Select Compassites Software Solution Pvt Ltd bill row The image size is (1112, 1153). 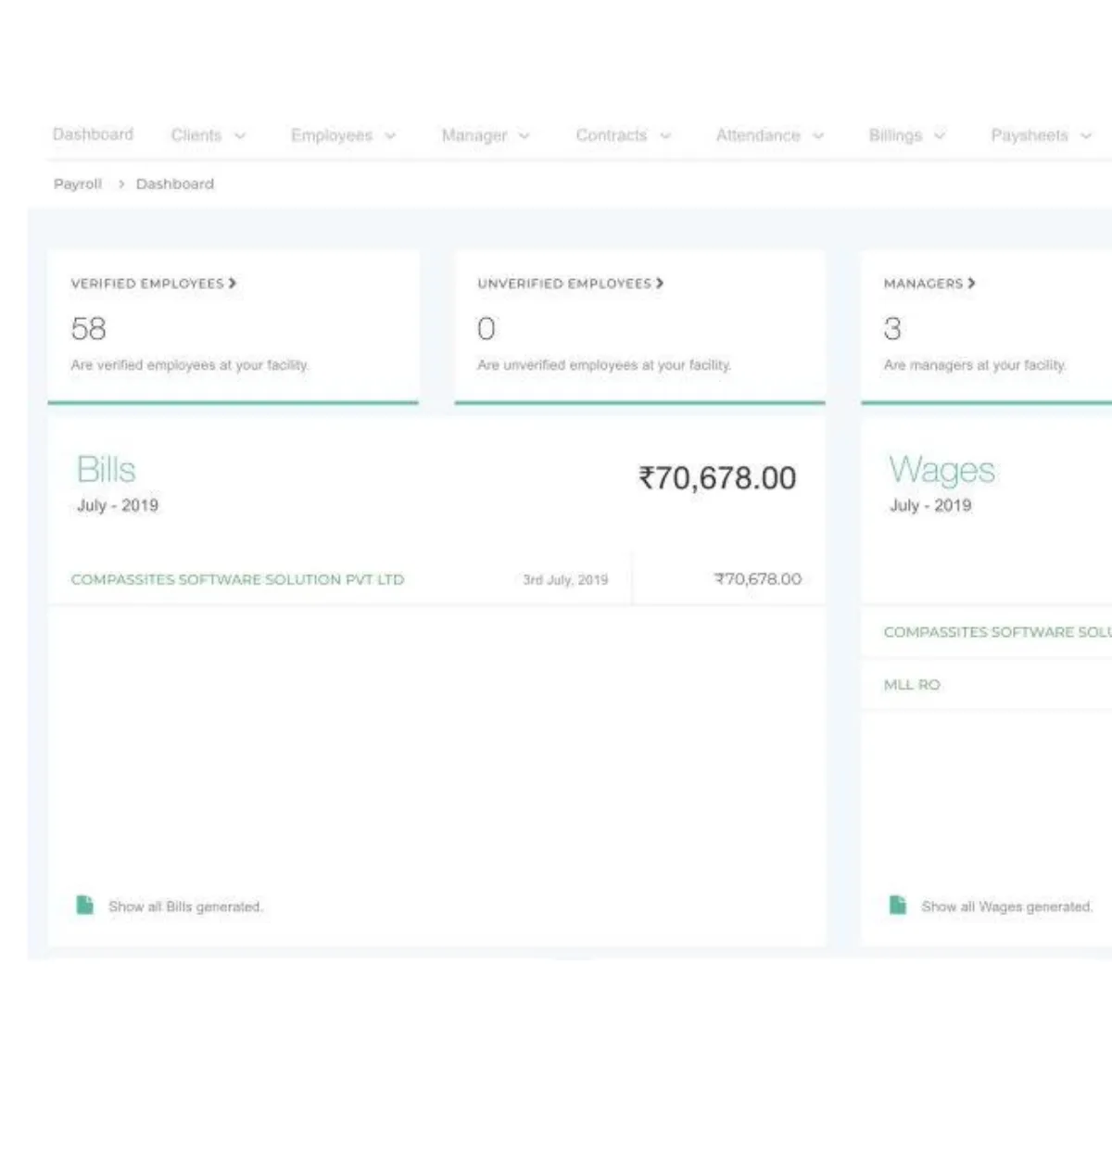pos(237,579)
